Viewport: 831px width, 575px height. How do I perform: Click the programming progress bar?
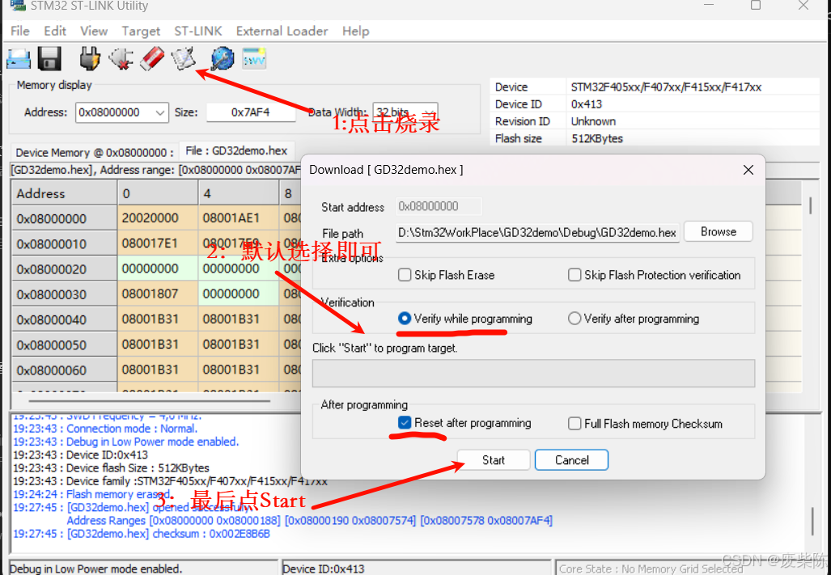pyautogui.click(x=533, y=374)
